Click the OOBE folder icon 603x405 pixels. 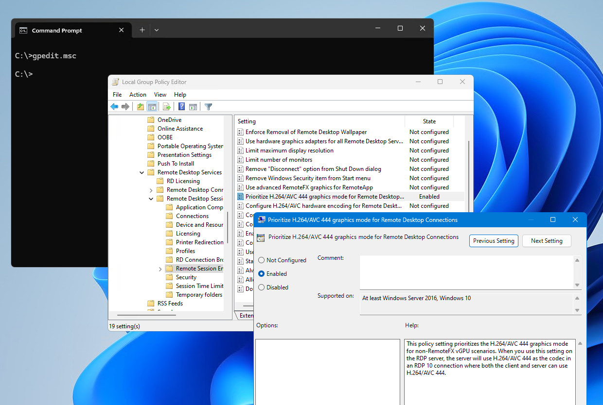coord(151,137)
